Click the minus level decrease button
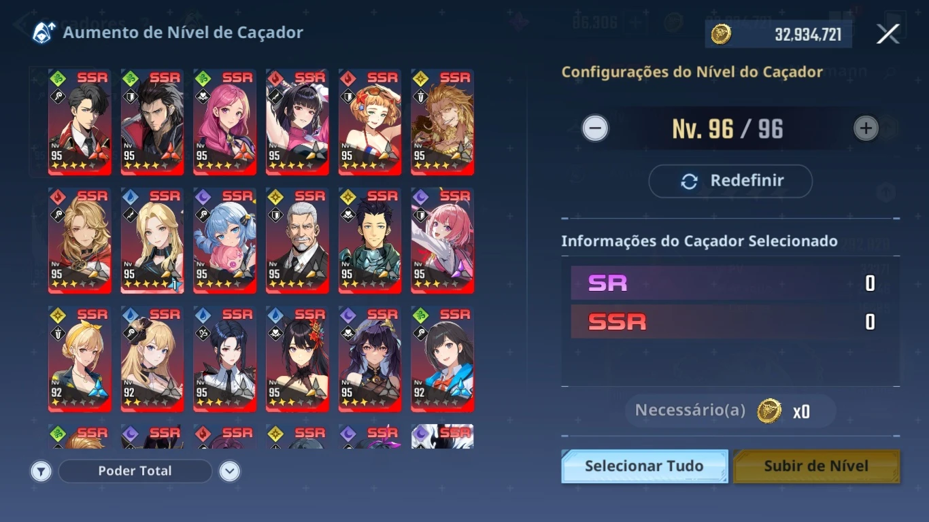The image size is (929, 522). [x=595, y=128]
